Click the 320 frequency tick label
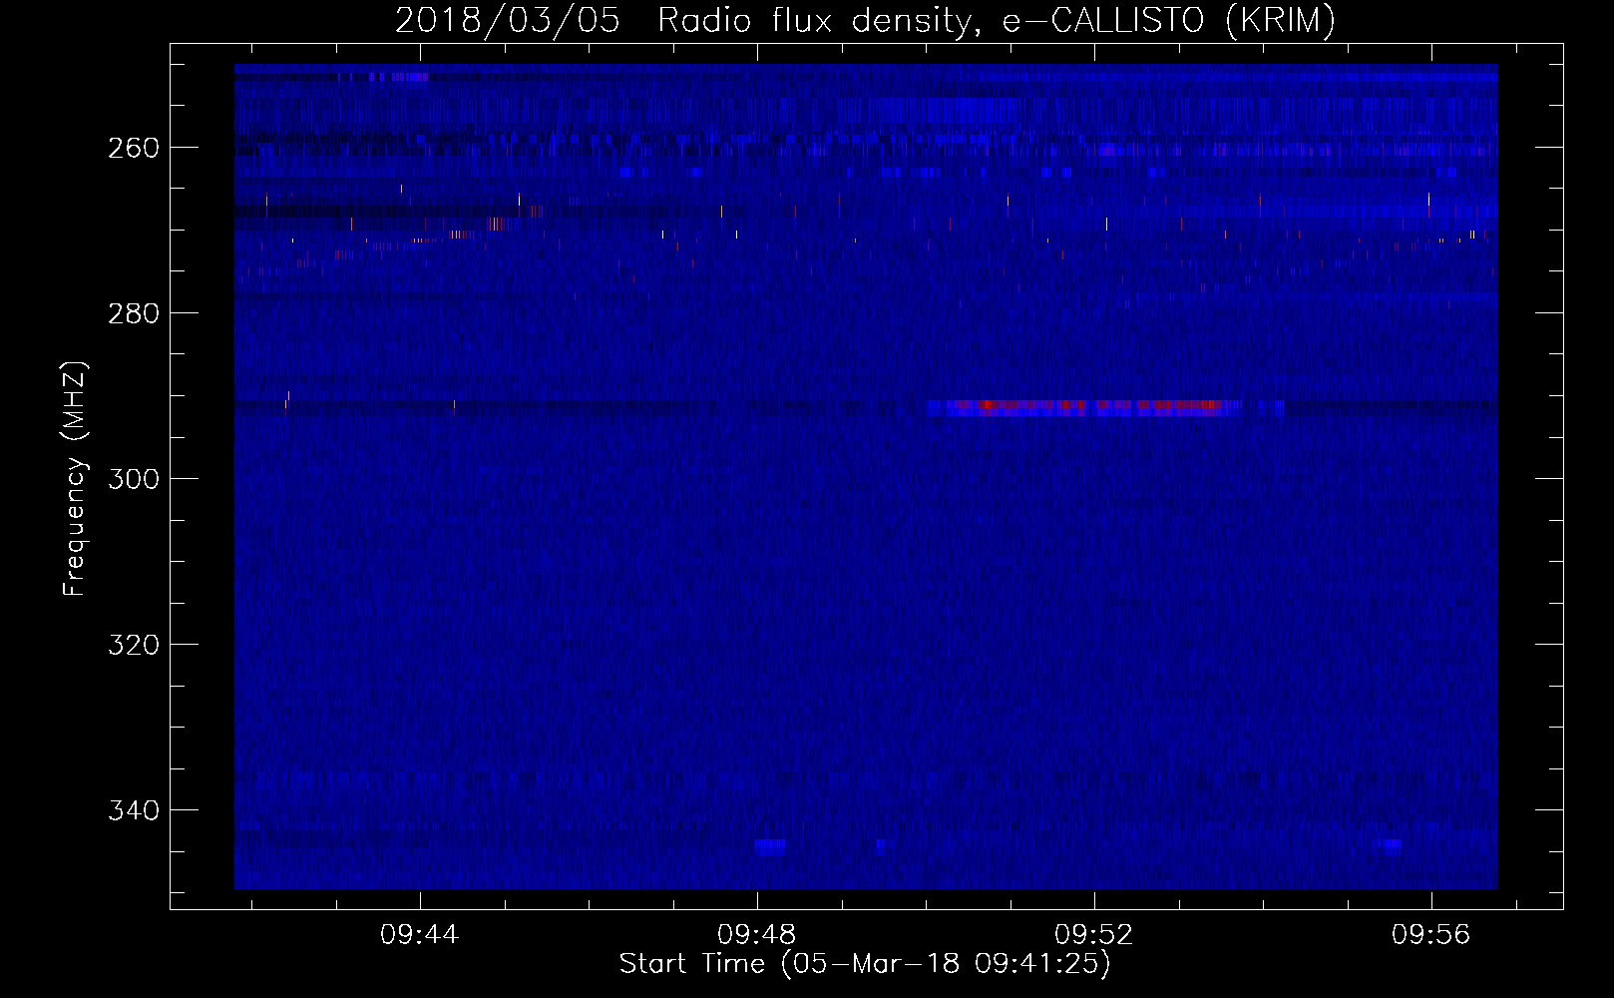 (x=134, y=645)
